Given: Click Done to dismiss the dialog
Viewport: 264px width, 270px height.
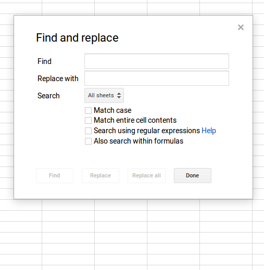Looking at the screenshot, I should pyautogui.click(x=193, y=175).
